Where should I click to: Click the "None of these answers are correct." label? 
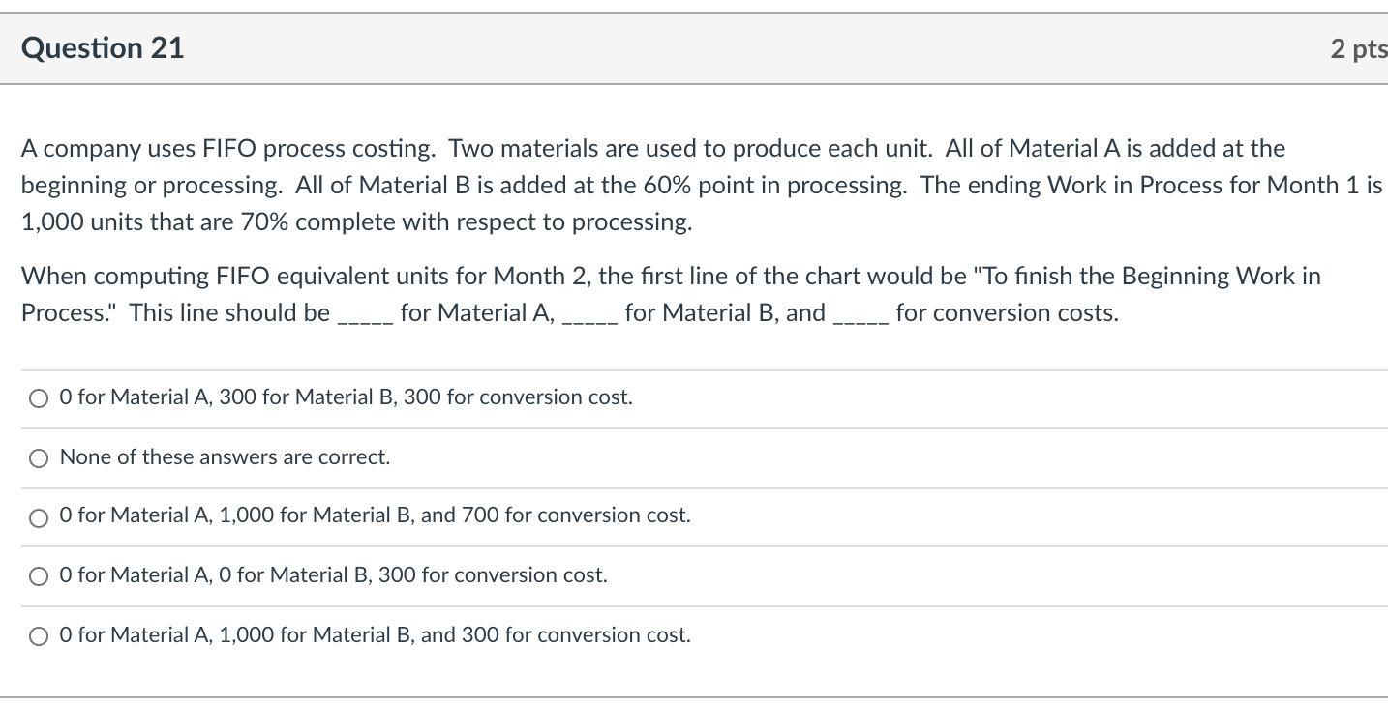[225, 457]
